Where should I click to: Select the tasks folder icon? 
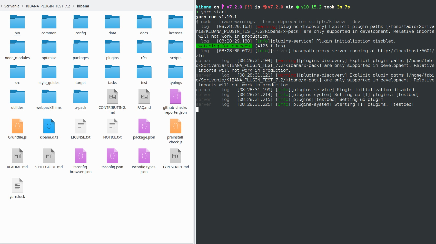point(112,71)
